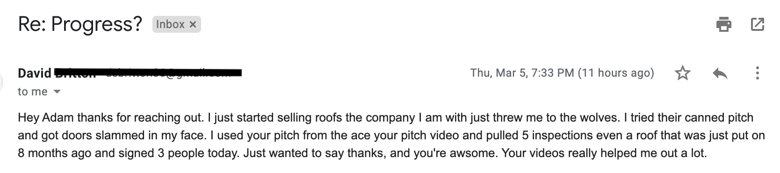Reply to David using the arrow icon
This screenshot has height=173, width=780.
point(720,73)
